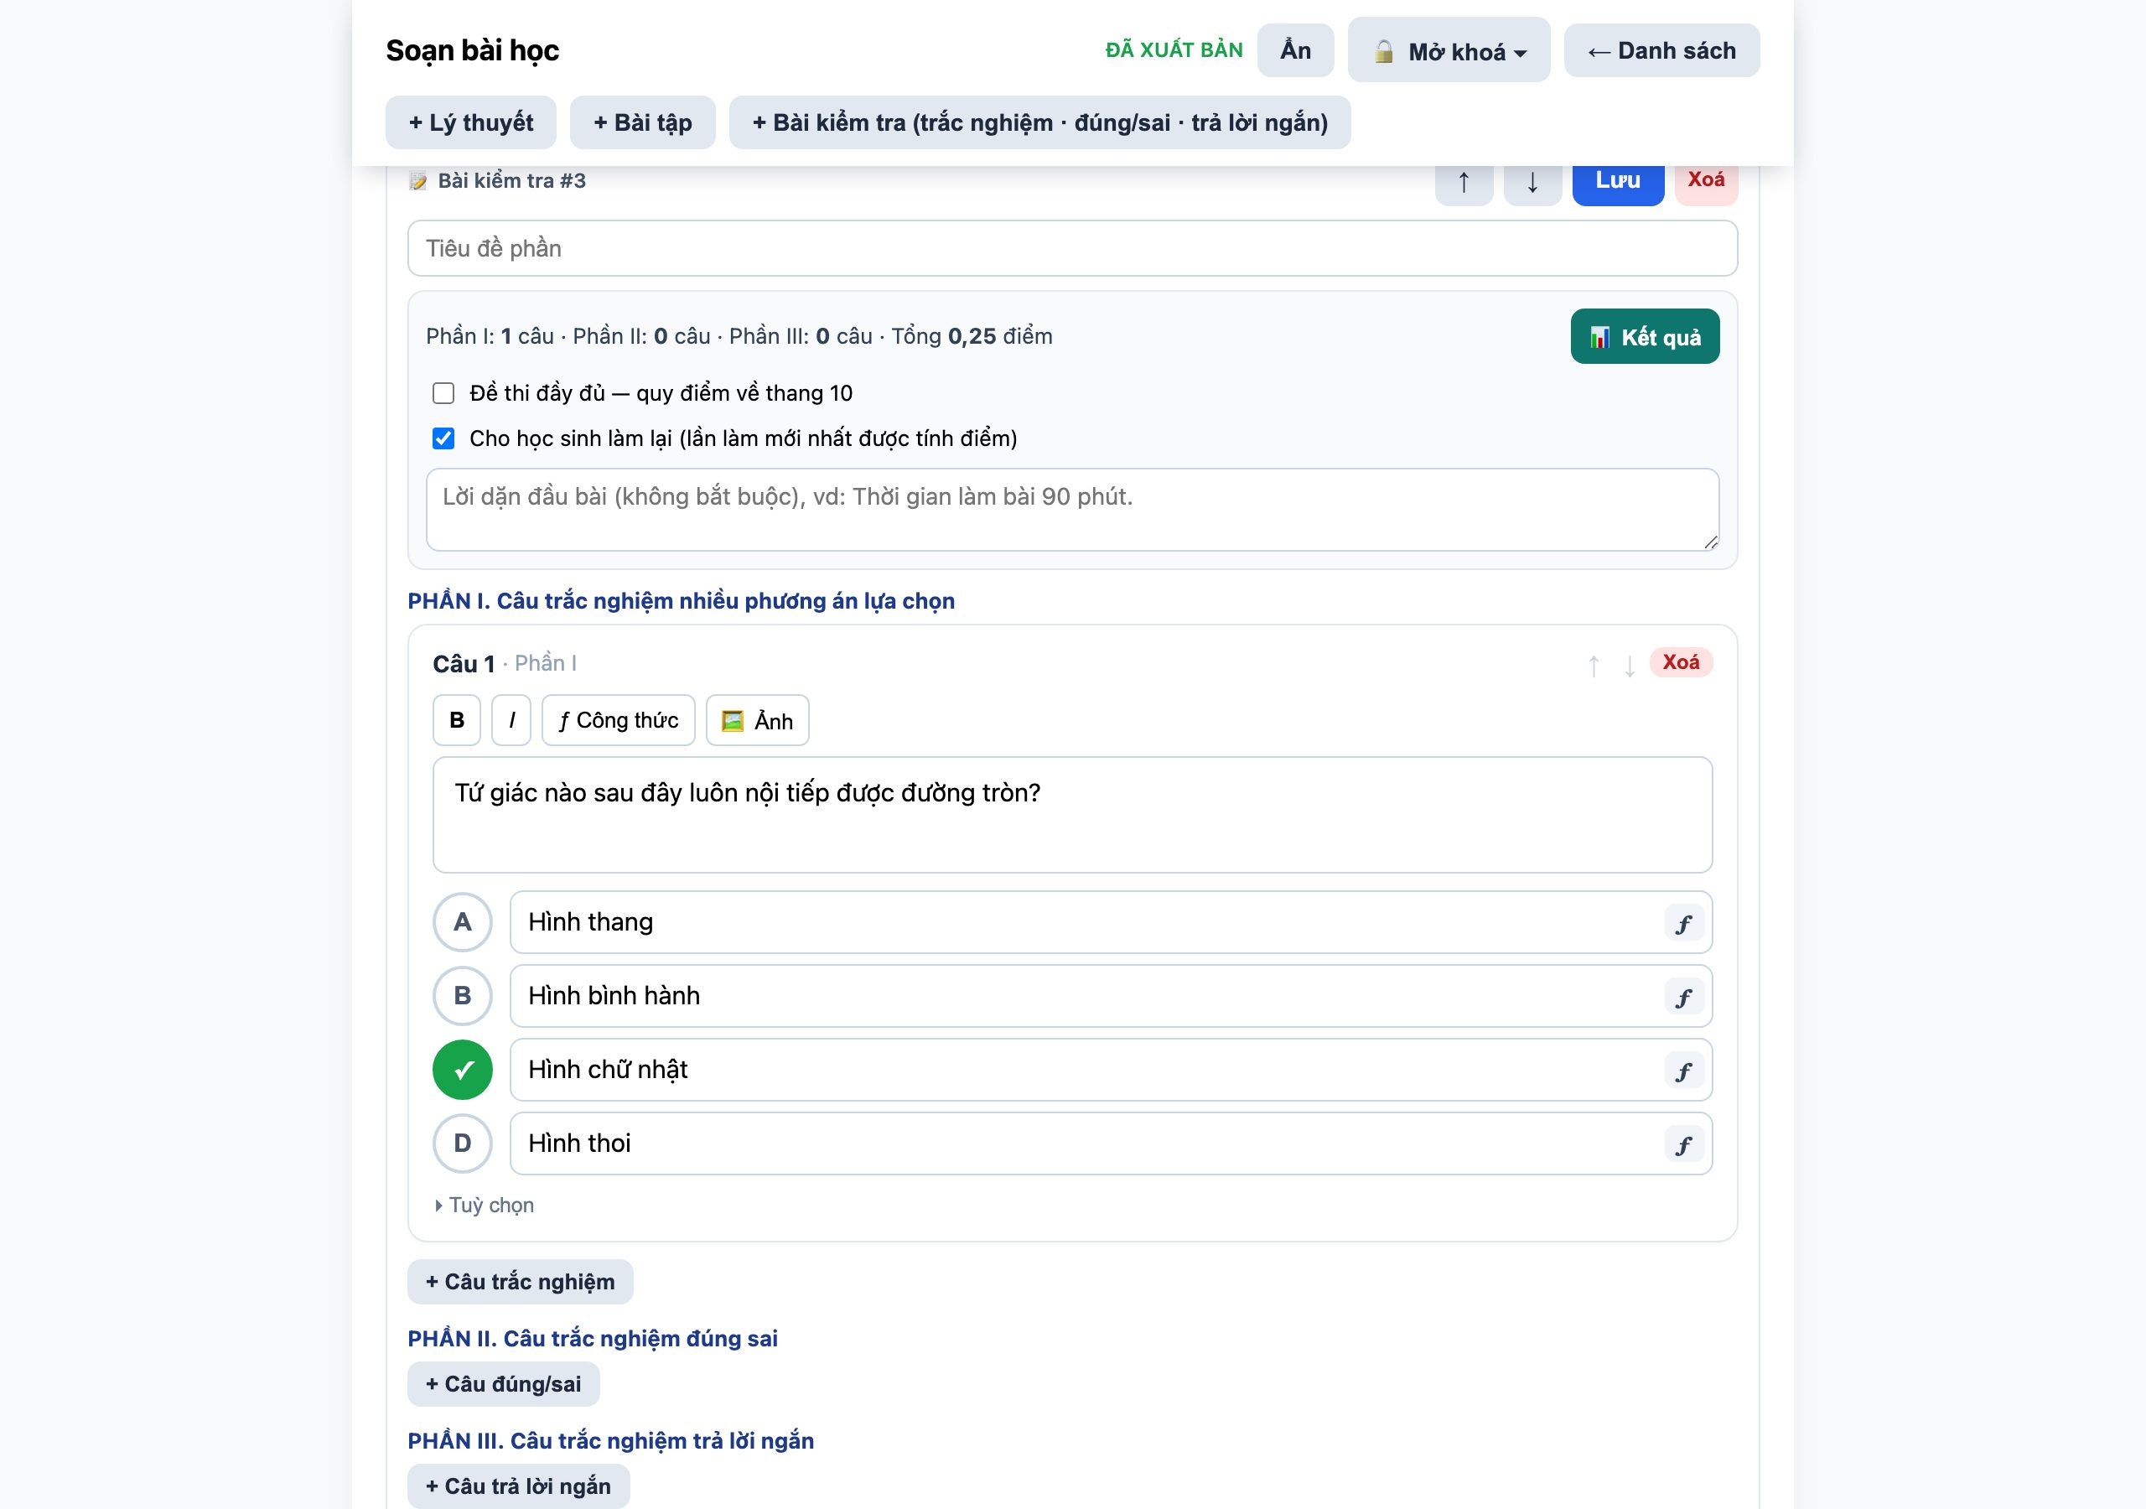Add a new Câu đúng/sai
Image resolution: width=2146 pixels, height=1509 pixels.
(x=504, y=1385)
